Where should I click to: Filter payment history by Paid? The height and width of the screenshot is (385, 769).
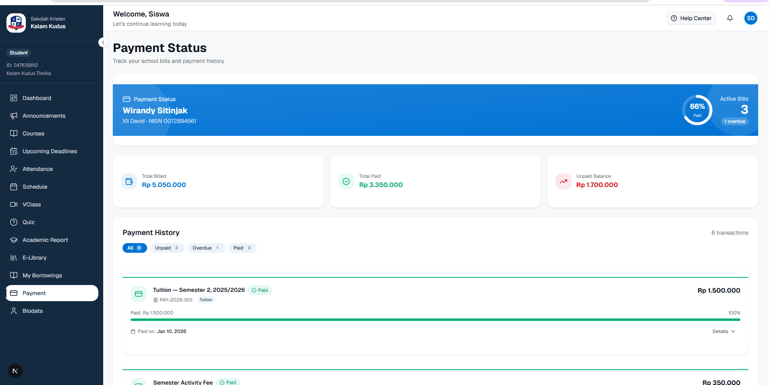[x=243, y=248]
